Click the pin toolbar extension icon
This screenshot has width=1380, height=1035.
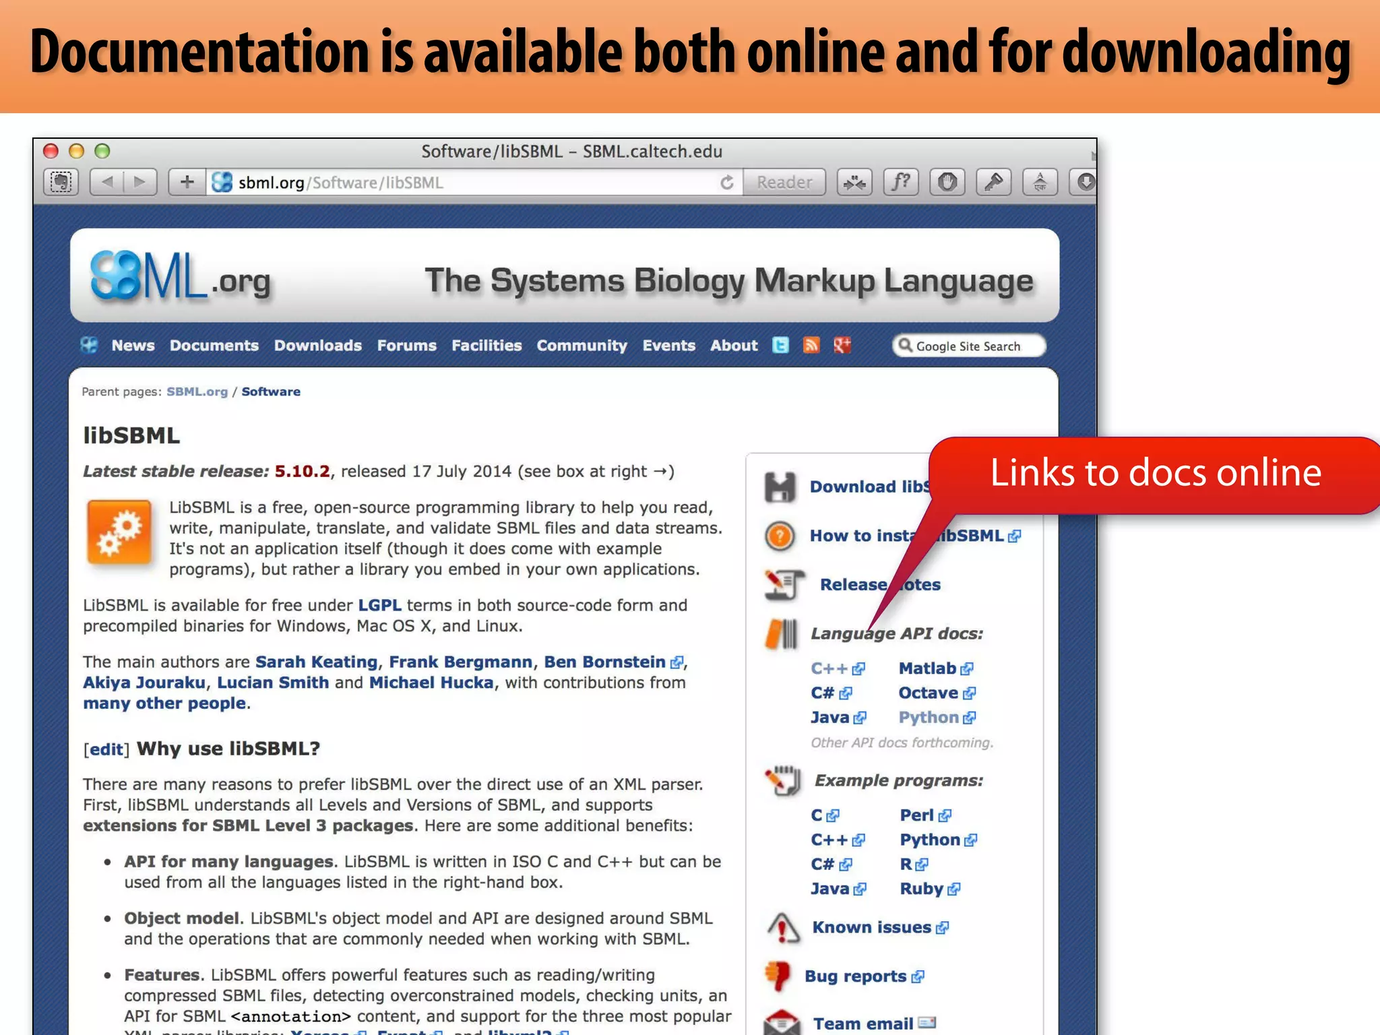pos(994,182)
